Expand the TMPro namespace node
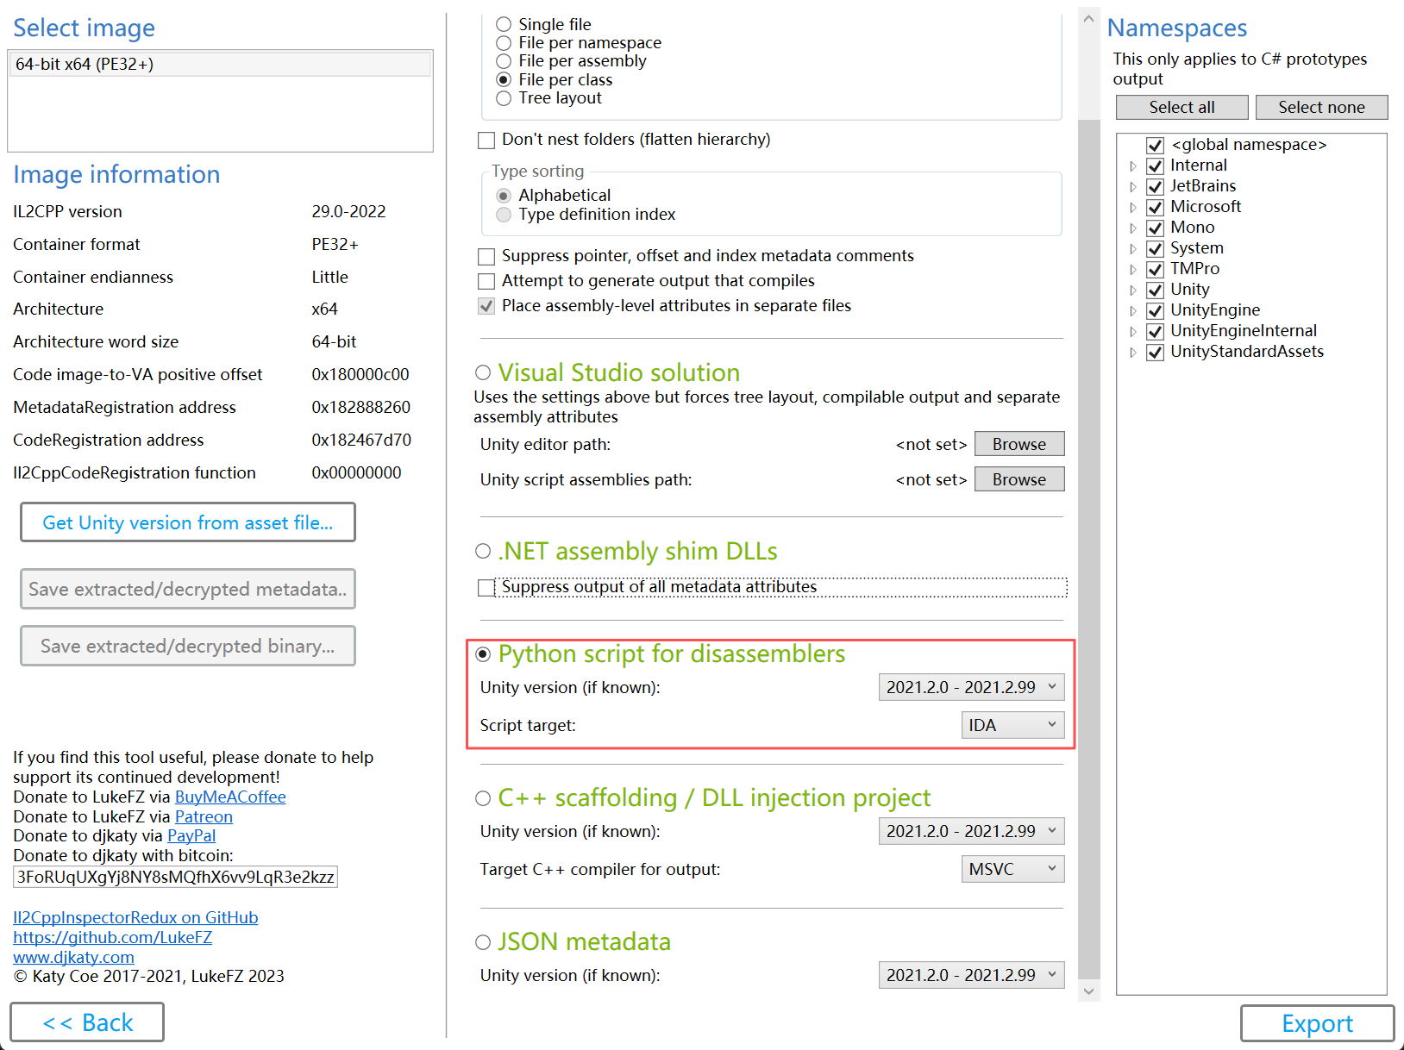The width and height of the screenshot is (1404, 1050). tap(1133, 270)
